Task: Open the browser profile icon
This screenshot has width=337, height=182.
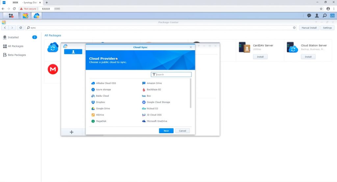Action: pos(328,9)
